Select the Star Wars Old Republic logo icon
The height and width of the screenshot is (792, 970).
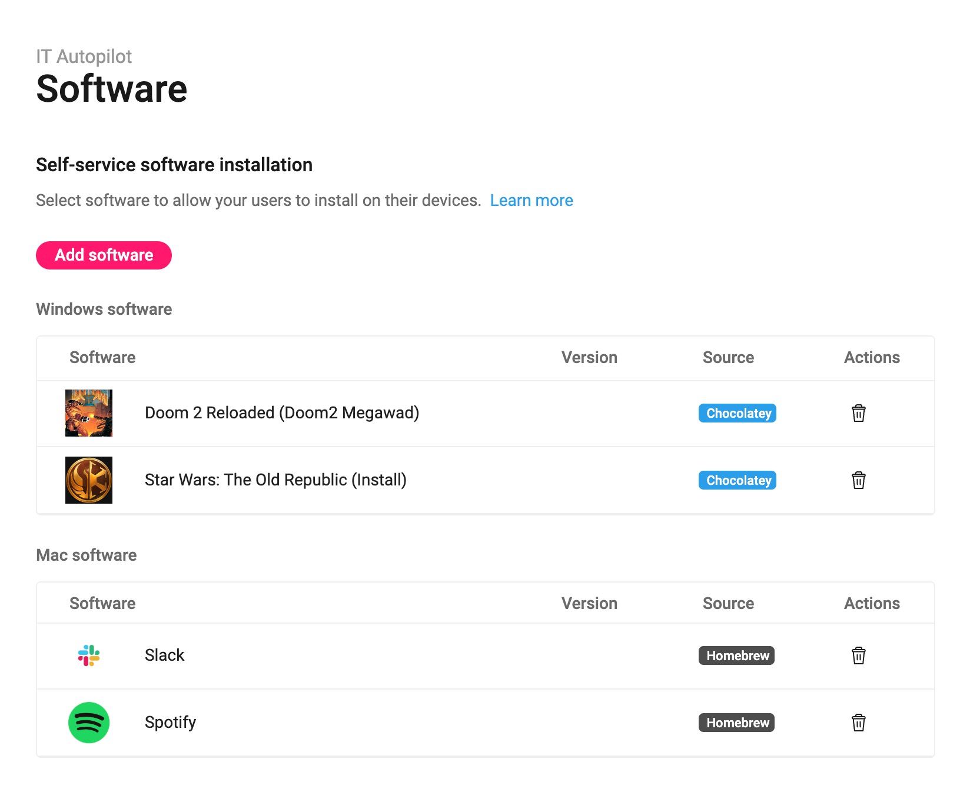coord(89,480)
